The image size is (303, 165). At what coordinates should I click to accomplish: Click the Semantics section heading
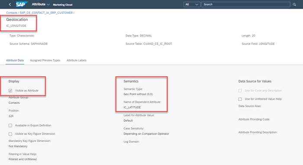(131, 81)
